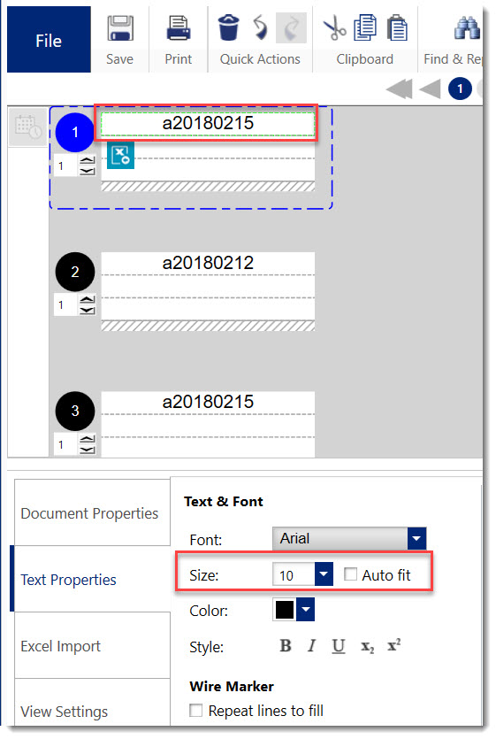
Task: Open Excel Import tab
Action: pyautogui.click(x=92, y=646)
